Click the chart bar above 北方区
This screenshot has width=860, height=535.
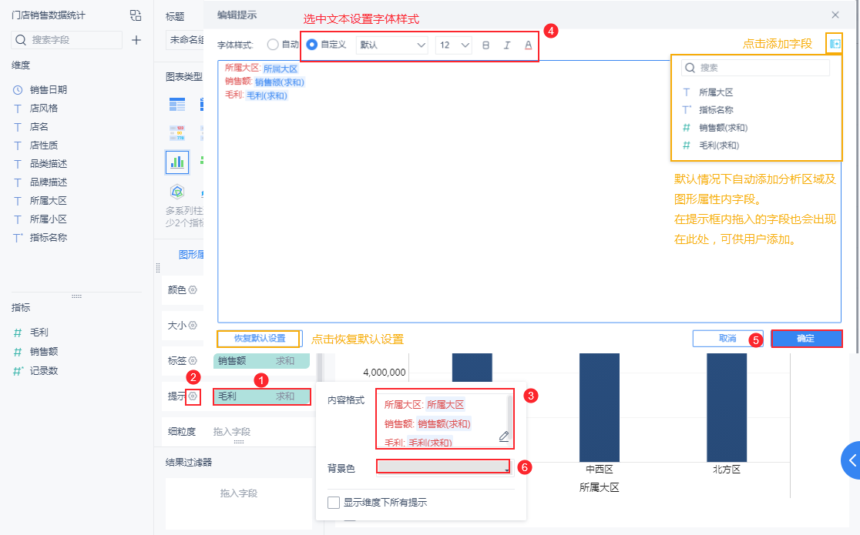[x=726, y=407]
